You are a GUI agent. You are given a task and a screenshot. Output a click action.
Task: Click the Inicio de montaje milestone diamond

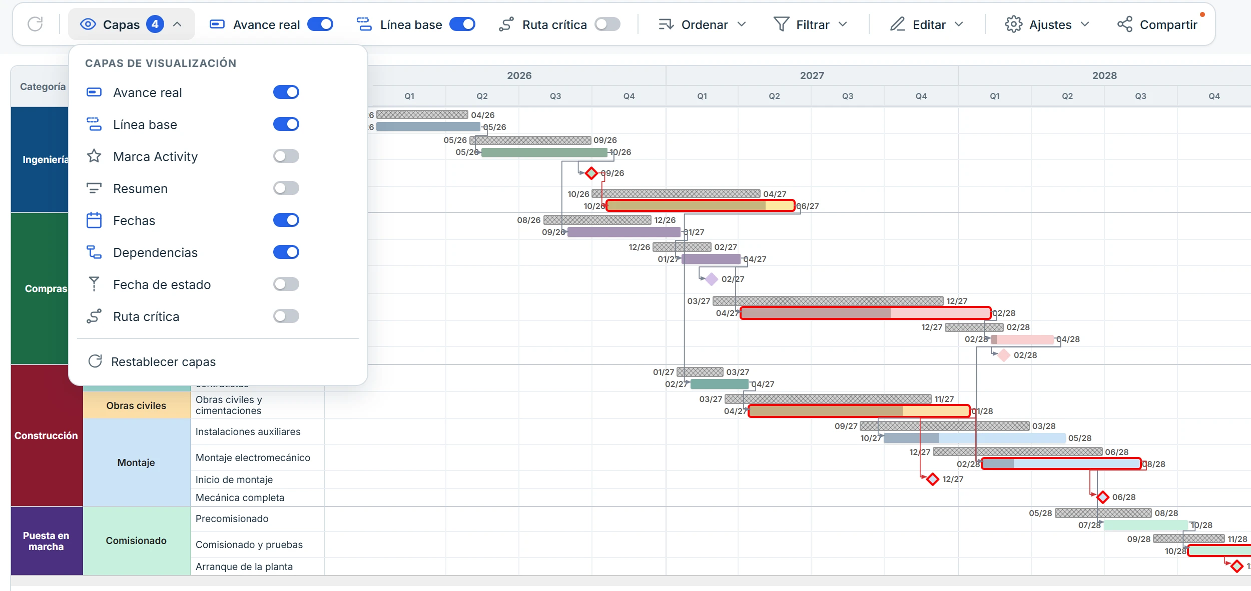tap(932, 479)
